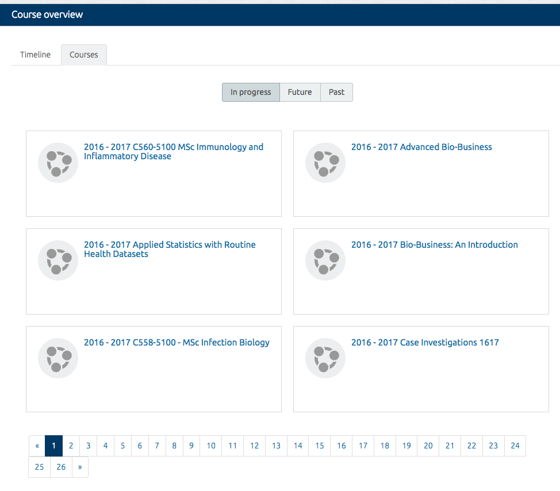Go to page 11
This screenshot has width=560, height=491.
(232, 446)
